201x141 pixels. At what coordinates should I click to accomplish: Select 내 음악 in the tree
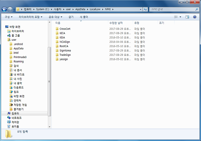[18, 83]
